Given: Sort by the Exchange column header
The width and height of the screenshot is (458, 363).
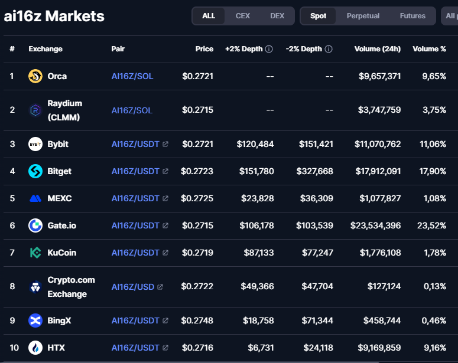Looking at the screenshot, I should coord(46,49).
